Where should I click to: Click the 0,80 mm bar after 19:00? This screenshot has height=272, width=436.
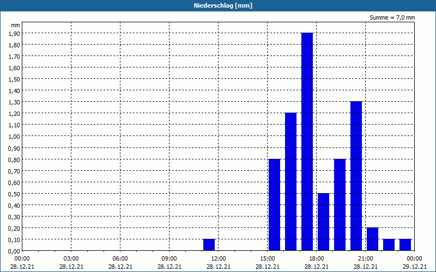coord(340,205)
